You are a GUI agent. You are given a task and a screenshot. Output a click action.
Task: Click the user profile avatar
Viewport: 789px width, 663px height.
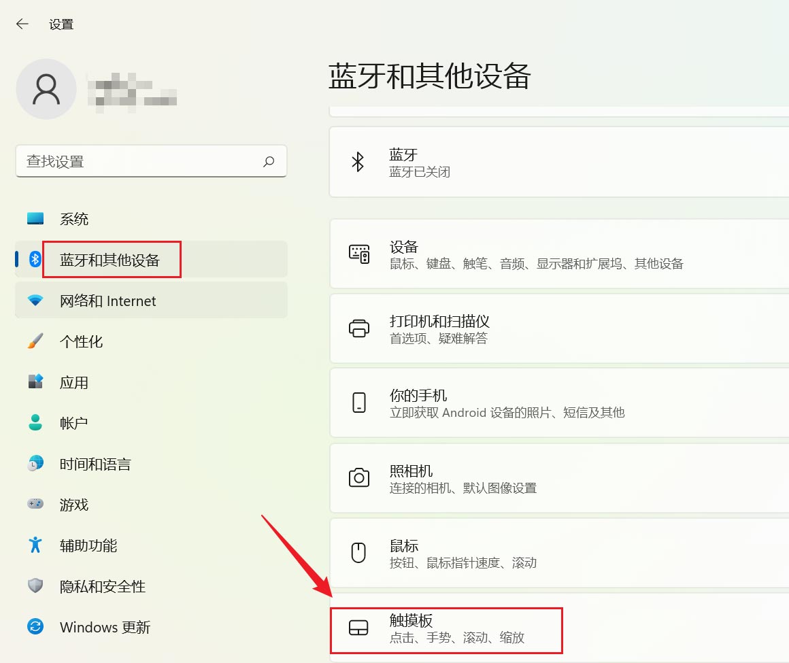point(46,88)
